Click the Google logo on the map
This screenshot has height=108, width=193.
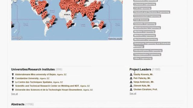(x=17, y=37)
